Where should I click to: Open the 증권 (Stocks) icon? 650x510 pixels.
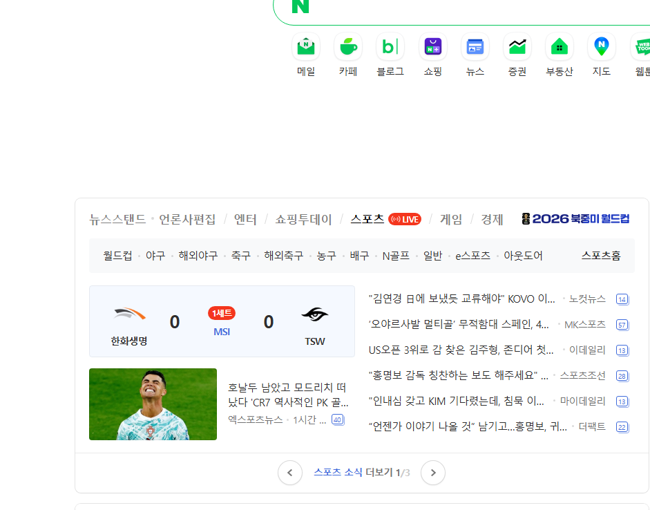point(517,47)
